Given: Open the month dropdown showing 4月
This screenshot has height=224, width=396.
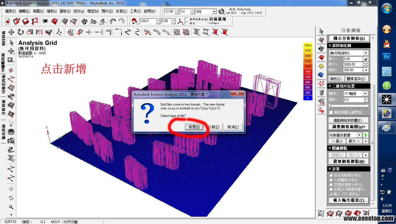Looking at the screenshot, I should (214, 12).
